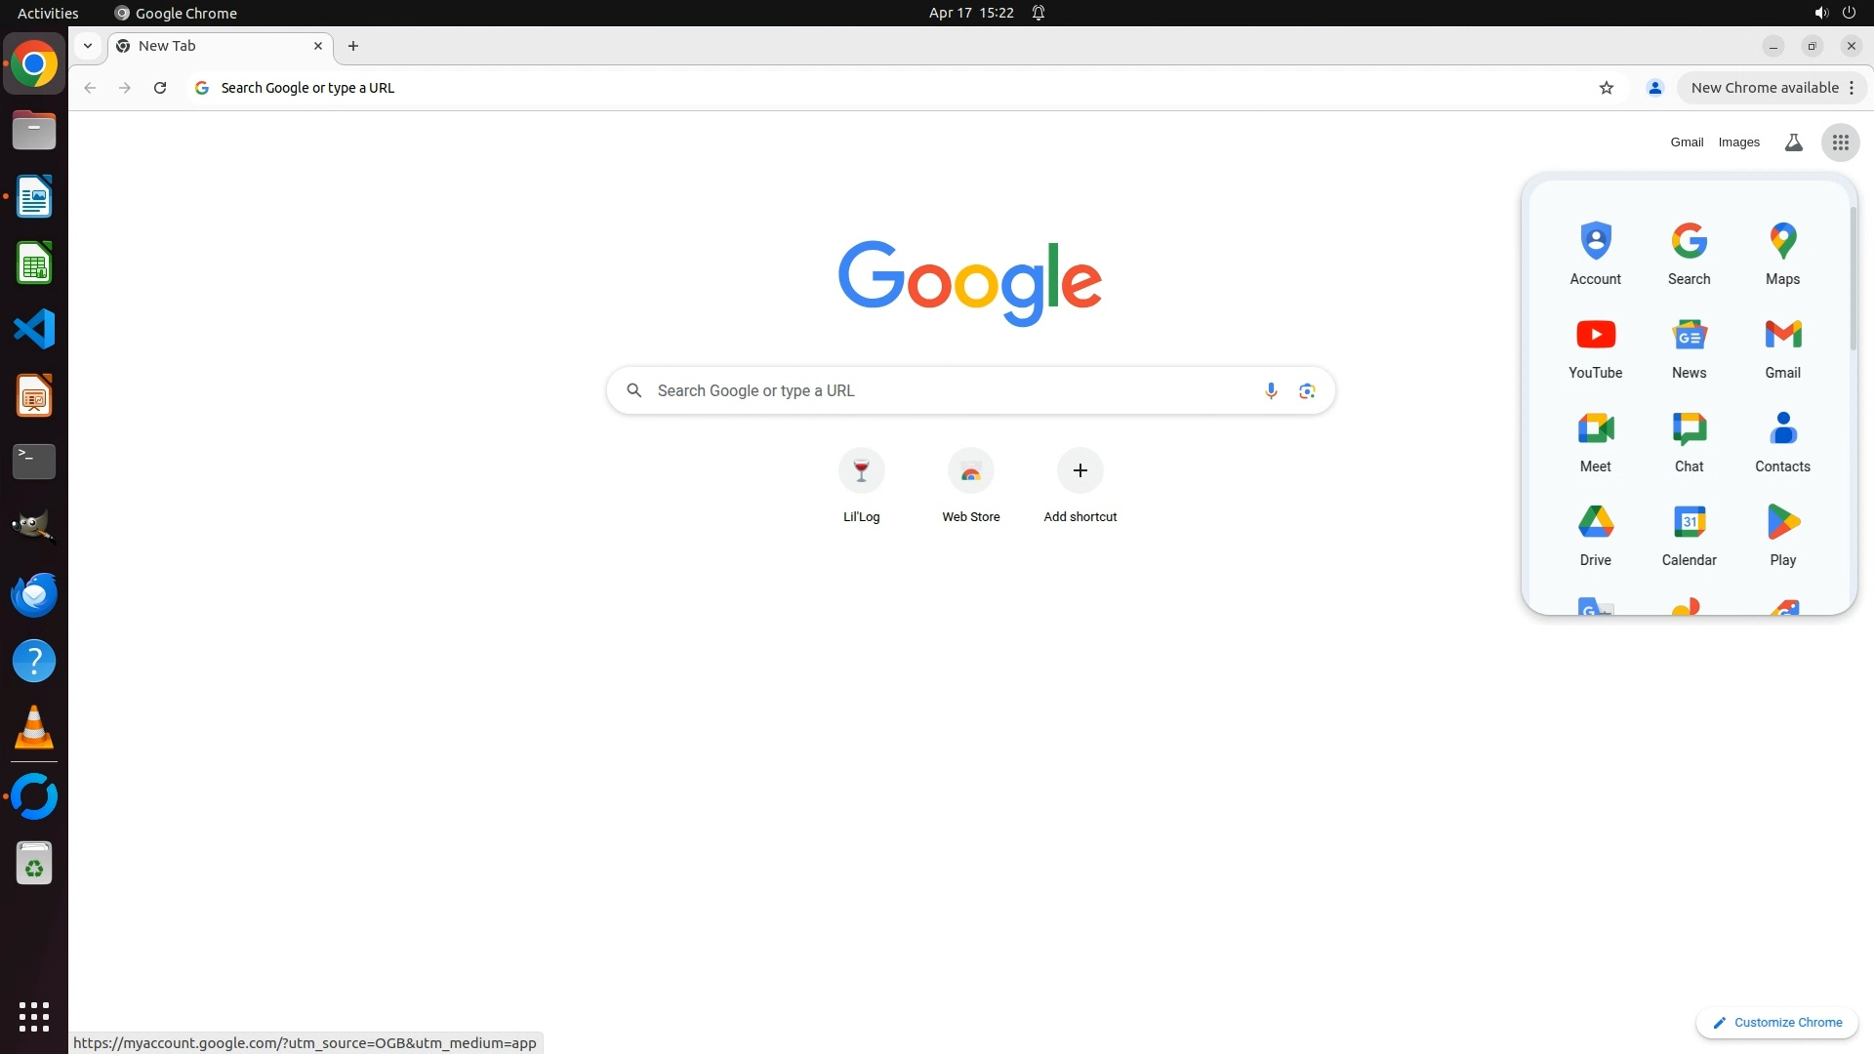This screenshot has height=1054, width=1874.
Task: Toggle the system notifications bell
Action: pyautogui.click(x=1039, y=13)
